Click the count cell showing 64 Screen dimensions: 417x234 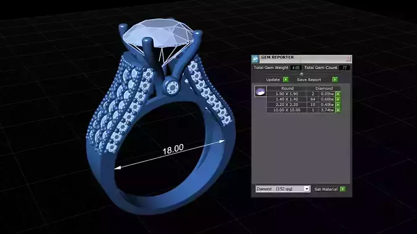coord(313,99)
